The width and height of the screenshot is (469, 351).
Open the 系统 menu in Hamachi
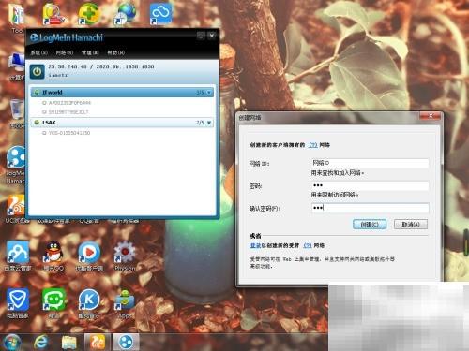click(38, 52)
